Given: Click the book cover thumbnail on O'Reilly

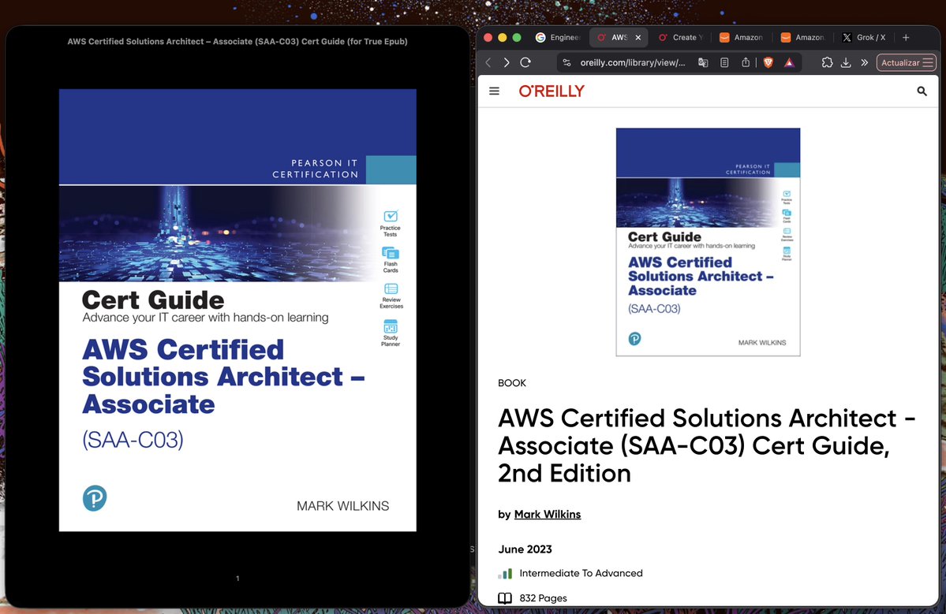Looking at the screenshot, I should (709, 242).
